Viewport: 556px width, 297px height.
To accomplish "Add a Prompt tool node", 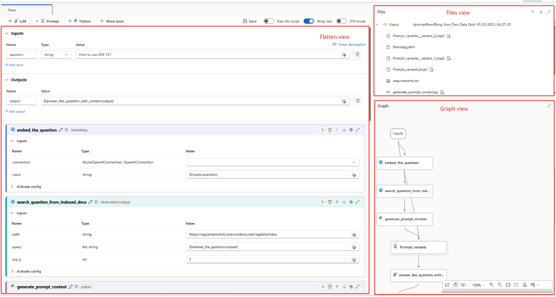I will (x=47, y=21).
